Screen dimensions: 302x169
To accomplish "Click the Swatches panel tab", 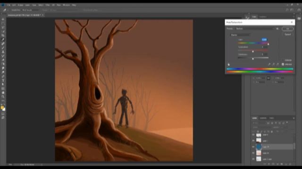I will point(263,17).
